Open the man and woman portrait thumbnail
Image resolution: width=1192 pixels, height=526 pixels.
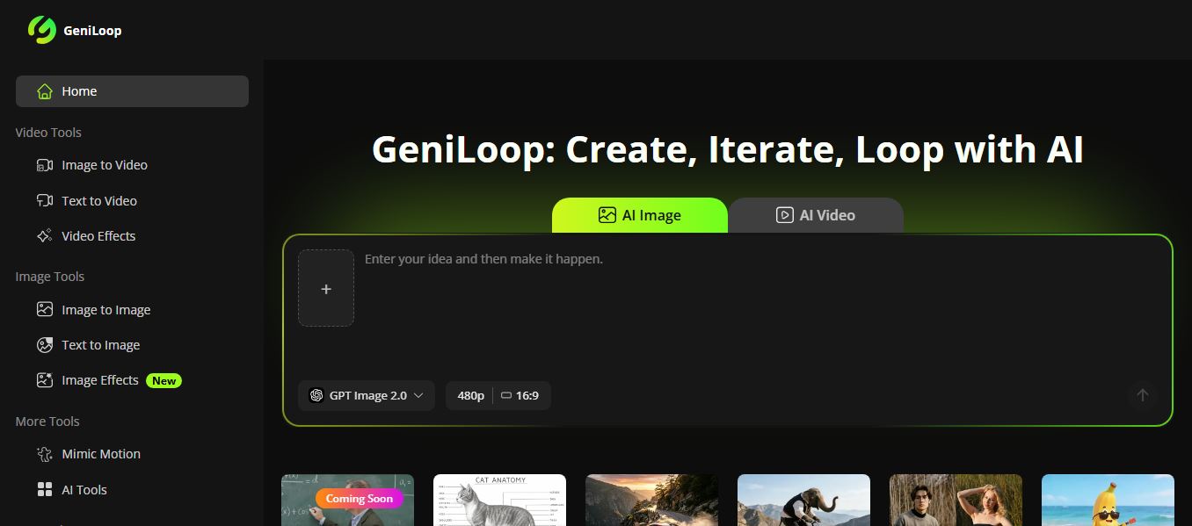(956, 500)
